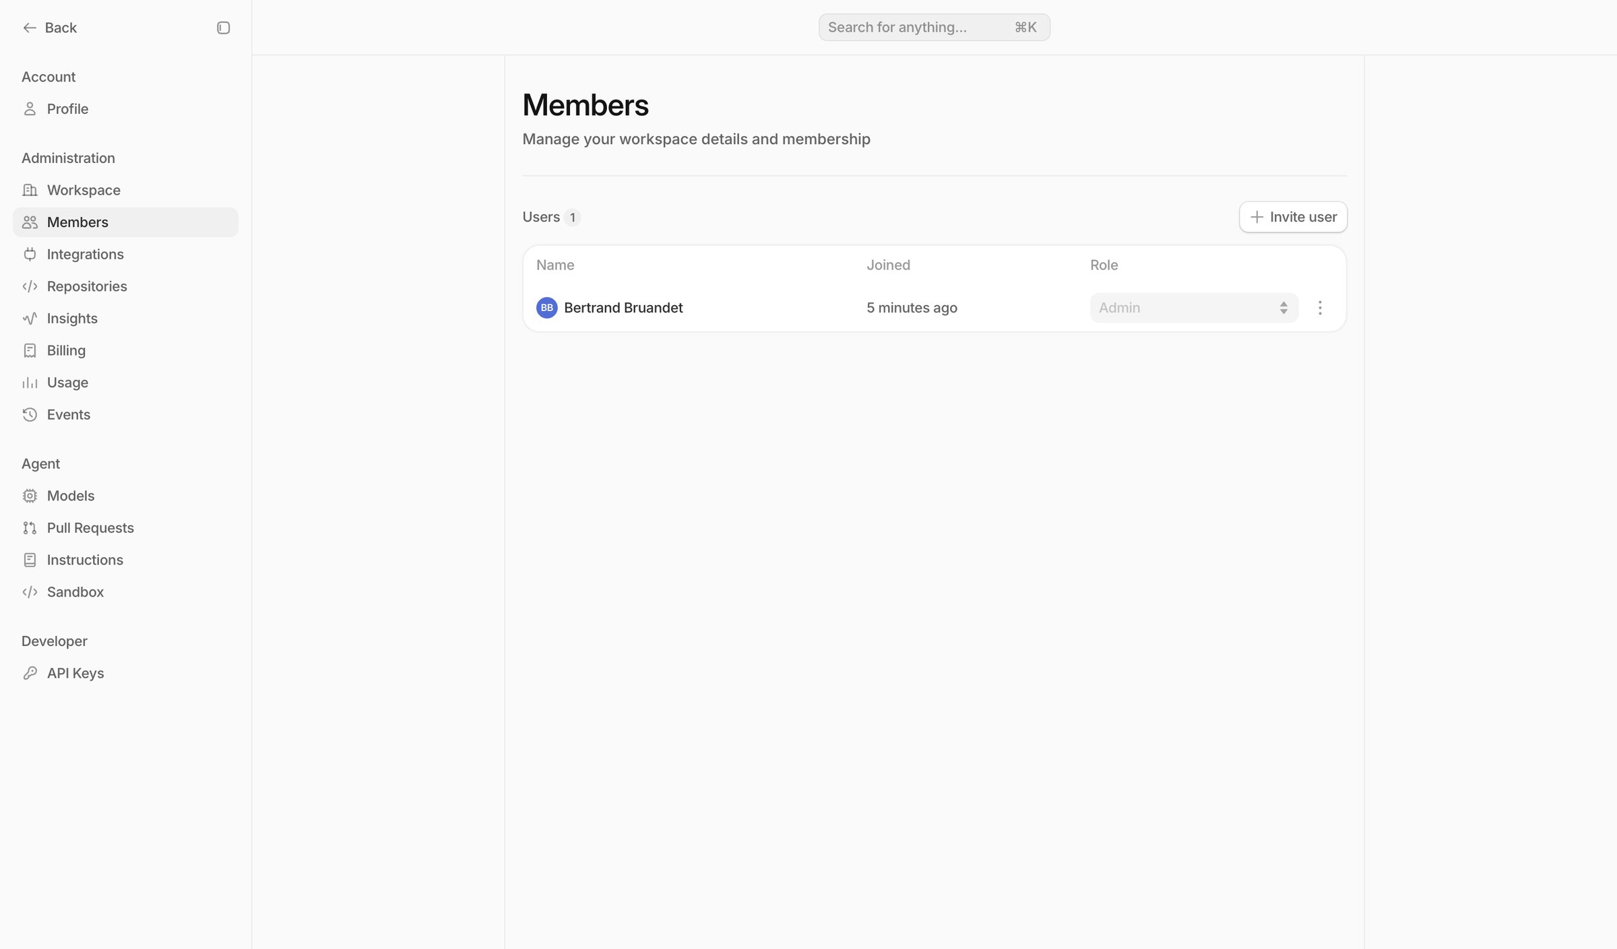Open the Admin role dropdown
The height and width of the screenshot is (949, 1617).
[x=1194, y=308]
